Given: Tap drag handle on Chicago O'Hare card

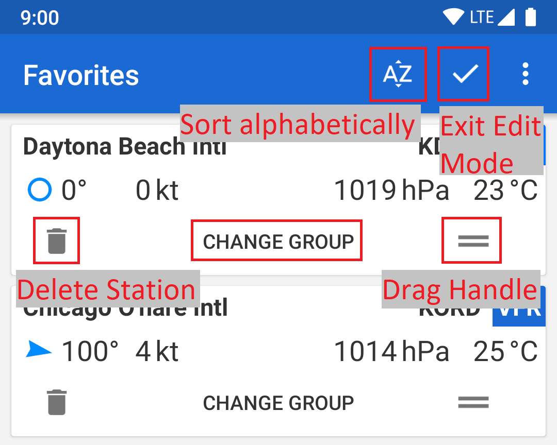Looking at the screenshot, I should pos(473,402).
